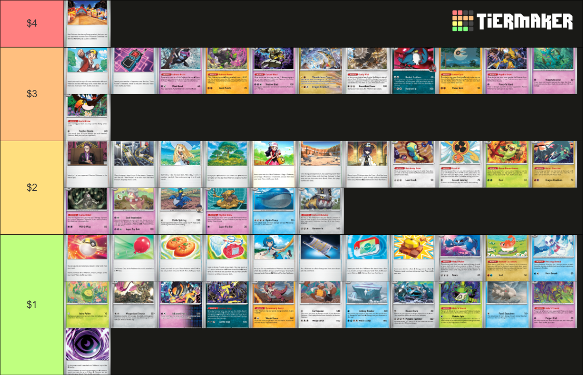583x375 pixels.
Task: Select the Gentle Slap dark card
Action: [227, 305]
